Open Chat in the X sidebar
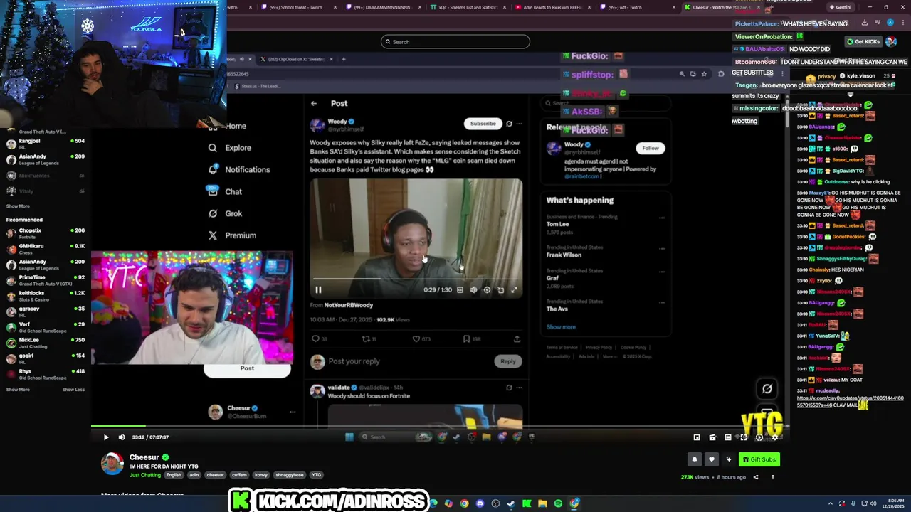The height and width of the screenshot is (512, 911). pyautogui.click(x=224, y=191)
